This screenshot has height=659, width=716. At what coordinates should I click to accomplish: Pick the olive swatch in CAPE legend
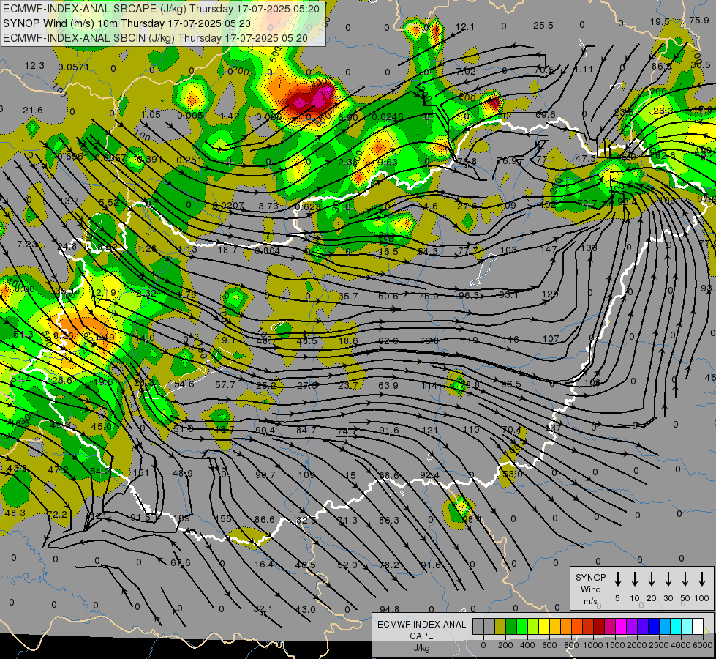(x=500, y=626)
